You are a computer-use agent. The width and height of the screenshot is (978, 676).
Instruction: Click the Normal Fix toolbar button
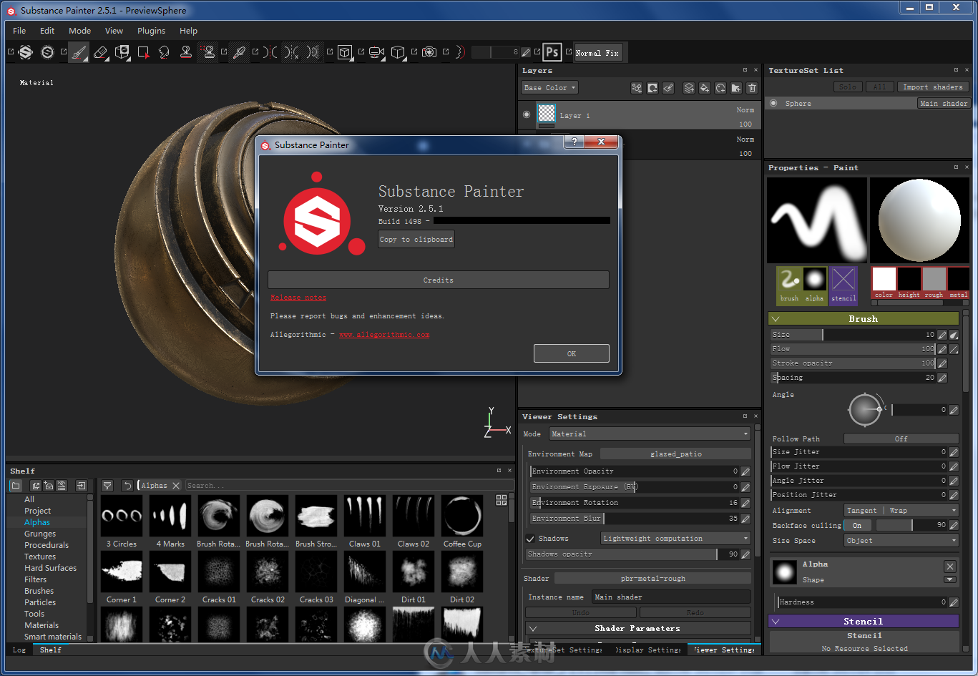(x=597, y=53)
